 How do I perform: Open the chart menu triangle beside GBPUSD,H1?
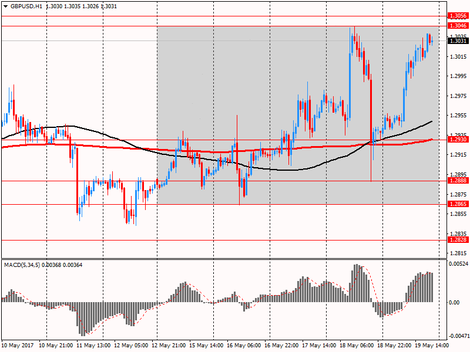(x=6, y=6)
